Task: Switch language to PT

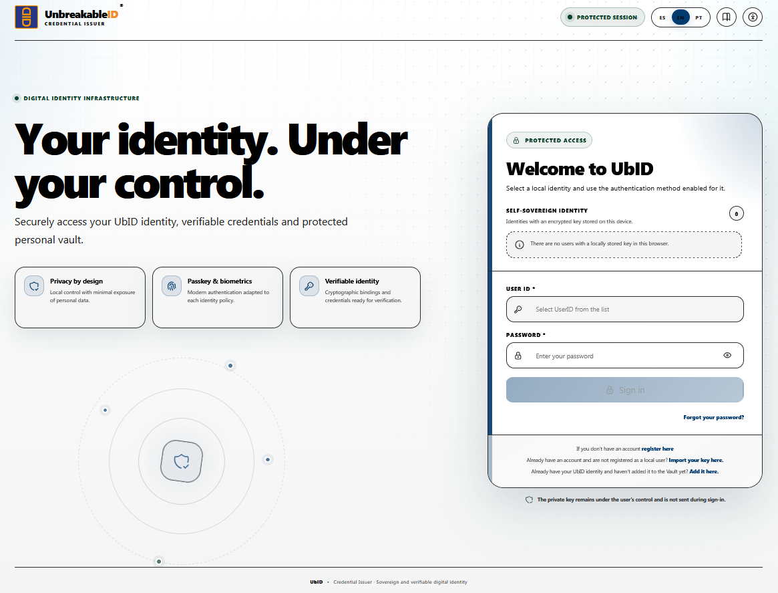Action: pos(699,18)
